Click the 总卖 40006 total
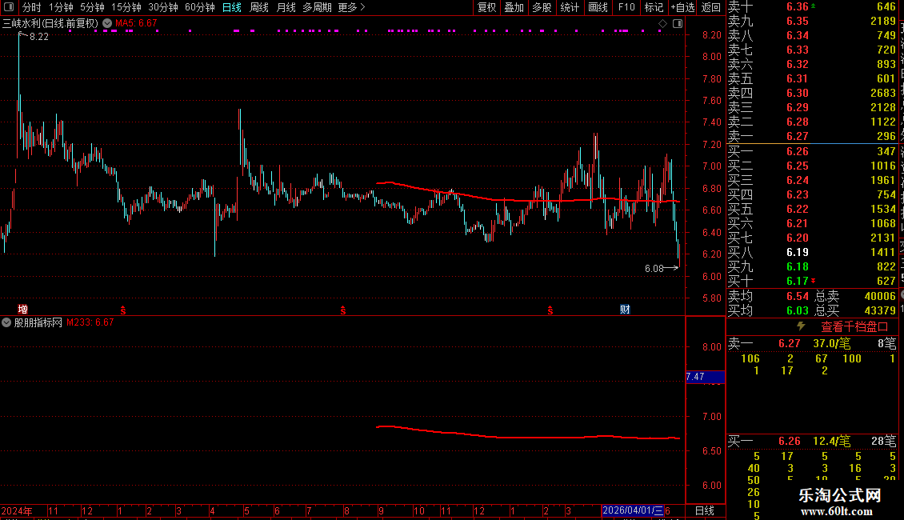Viewport: 904px width, 520px height. point(855,296)
